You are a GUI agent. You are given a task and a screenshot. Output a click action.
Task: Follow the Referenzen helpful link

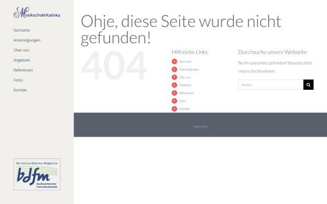[186, 93]
